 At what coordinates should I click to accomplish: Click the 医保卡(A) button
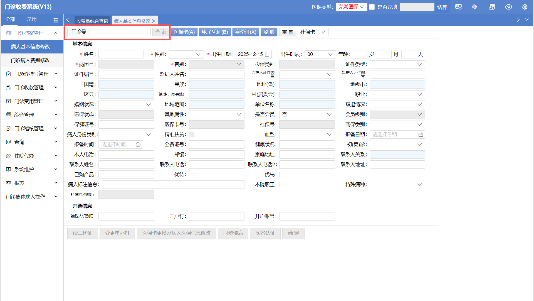184,32
